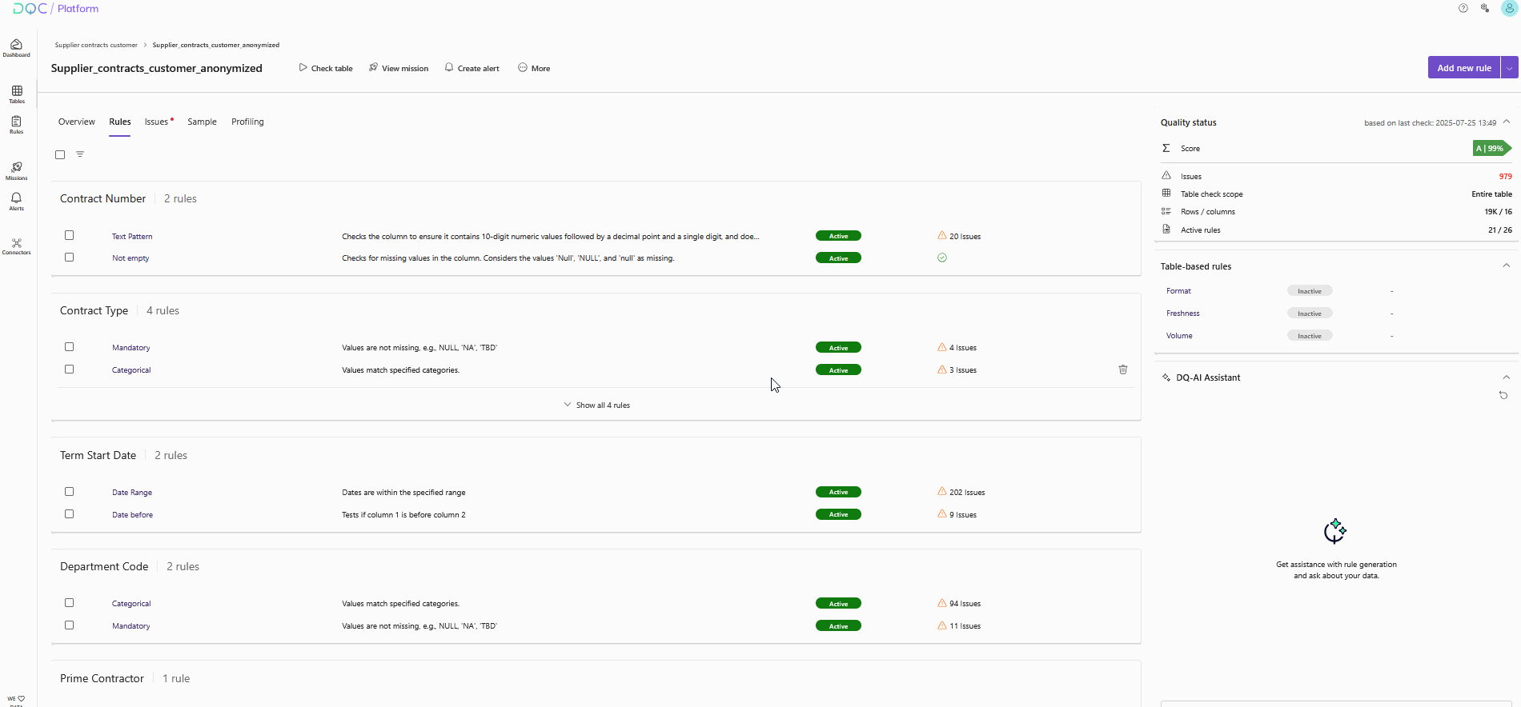Open Missions from the sidebar

click(x=16, y=171)
